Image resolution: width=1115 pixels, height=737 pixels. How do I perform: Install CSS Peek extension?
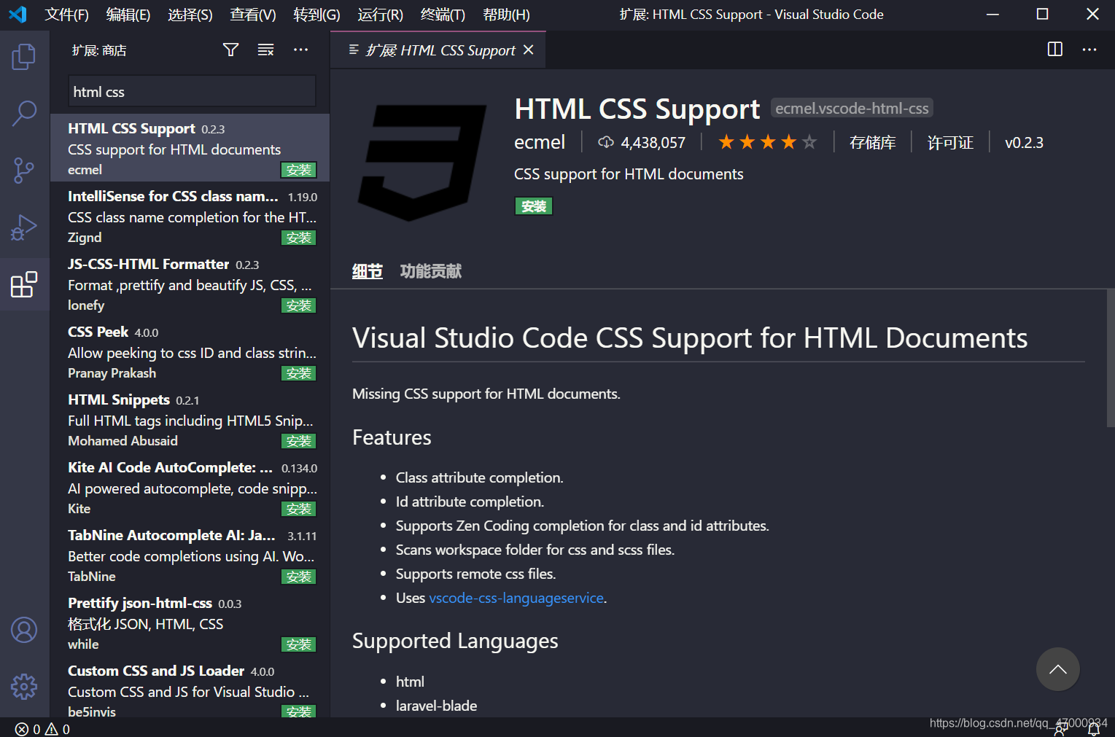tap(299, 373)
